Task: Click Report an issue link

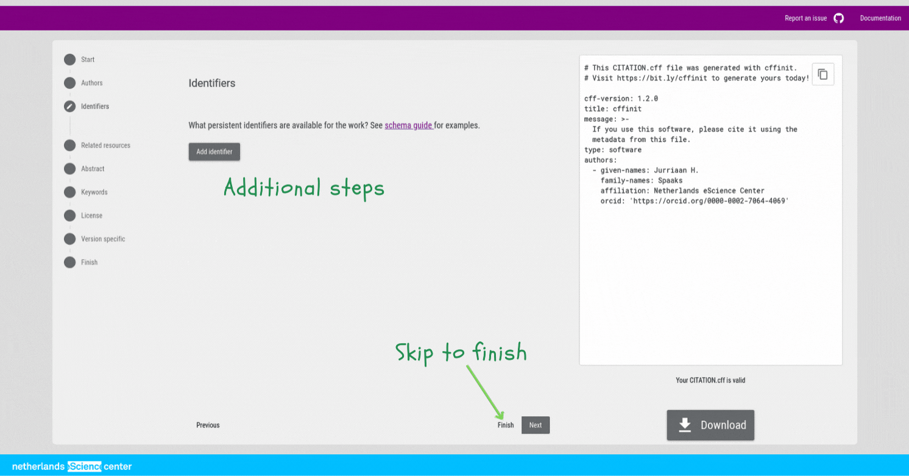Action: 805,18
